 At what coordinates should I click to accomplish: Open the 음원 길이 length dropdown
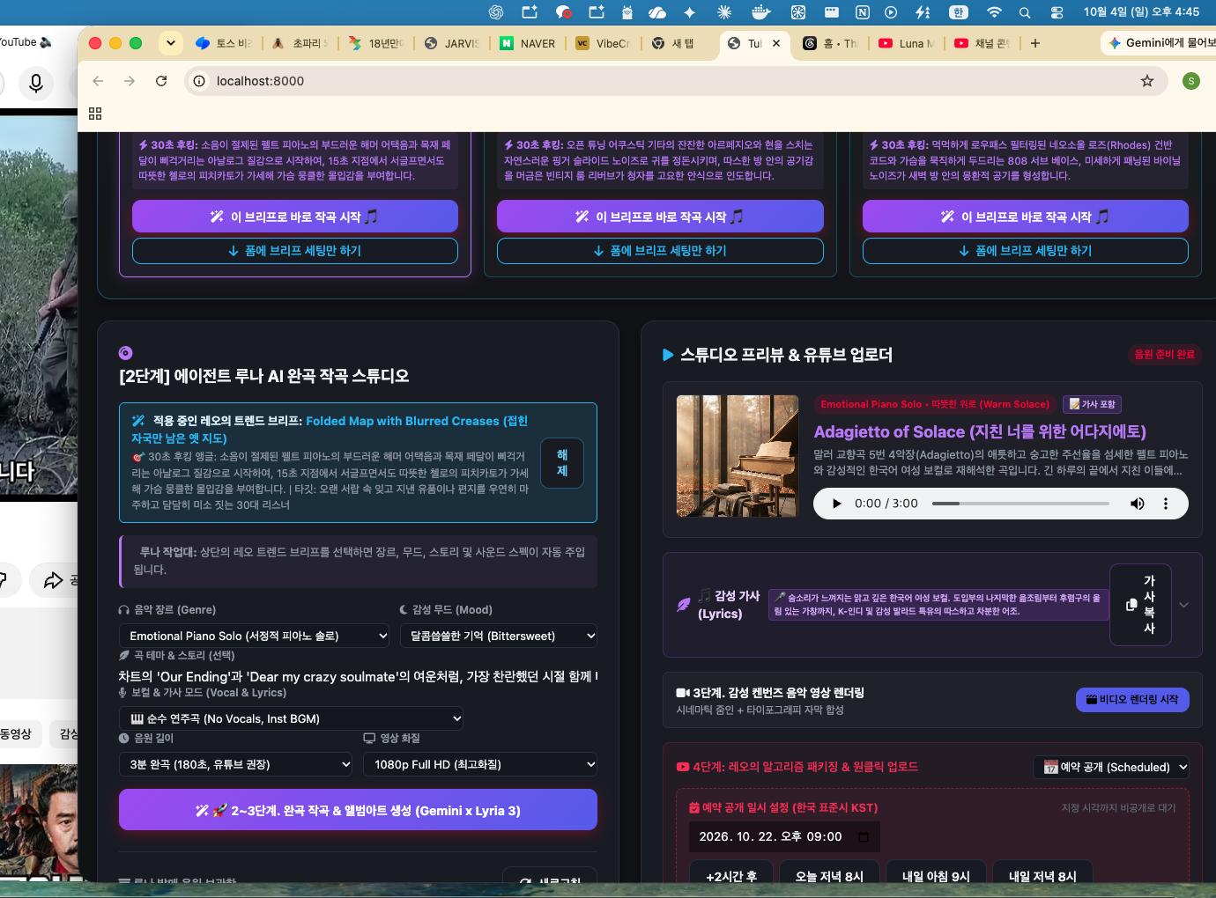[235, 764]
